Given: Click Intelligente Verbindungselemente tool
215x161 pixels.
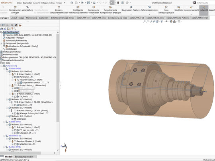Looking at the screenshot, I should pyautogui.click(x=78, y=10).
